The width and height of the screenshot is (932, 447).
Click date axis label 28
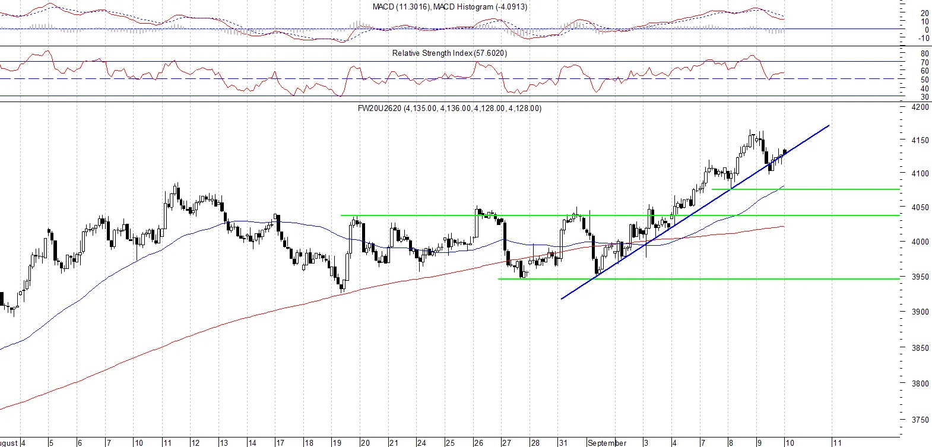coord(535,443)
